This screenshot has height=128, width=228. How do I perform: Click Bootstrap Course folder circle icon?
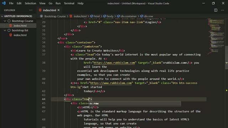pos(9,21)
